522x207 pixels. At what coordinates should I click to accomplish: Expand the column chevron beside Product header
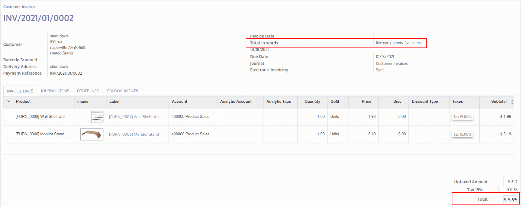coord(8,101)
